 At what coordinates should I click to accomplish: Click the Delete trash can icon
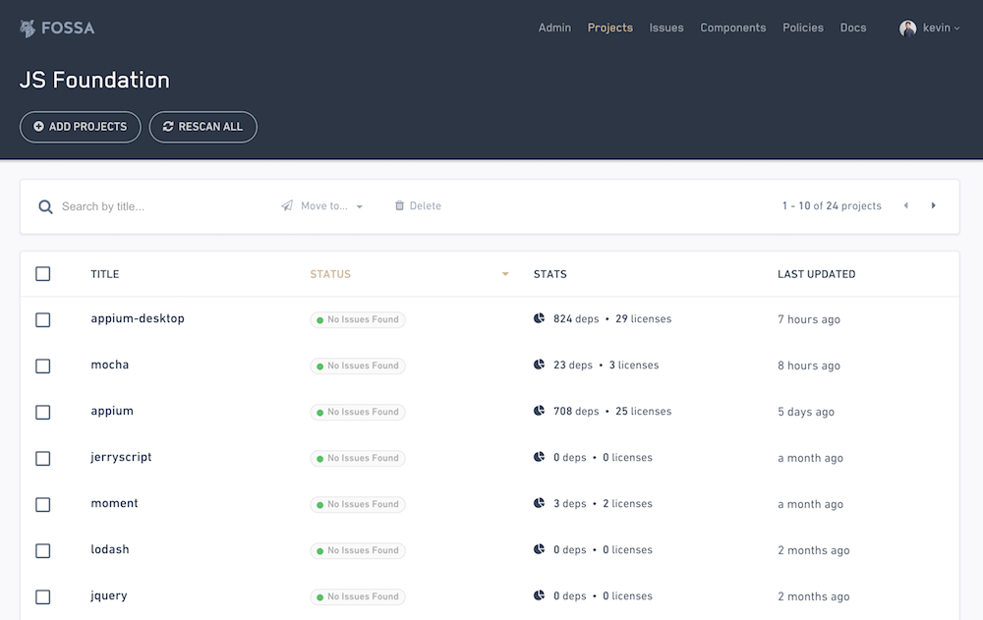tap(399, 205)
